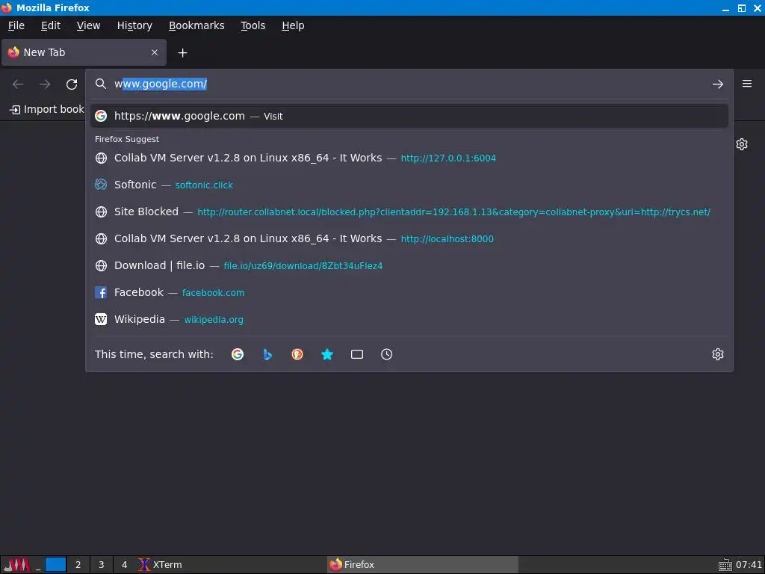765x574 pixels.
Task: Click the Wikipedia favicon suggestion icon
Action: (101, 319)
